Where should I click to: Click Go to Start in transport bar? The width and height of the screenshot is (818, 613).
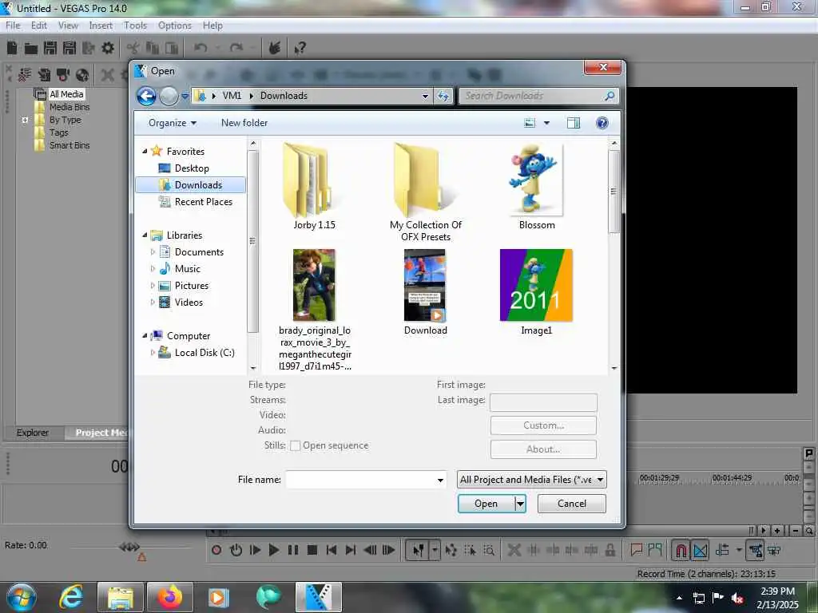tap(332, 550)
